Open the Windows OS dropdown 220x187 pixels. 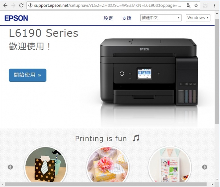198,18
